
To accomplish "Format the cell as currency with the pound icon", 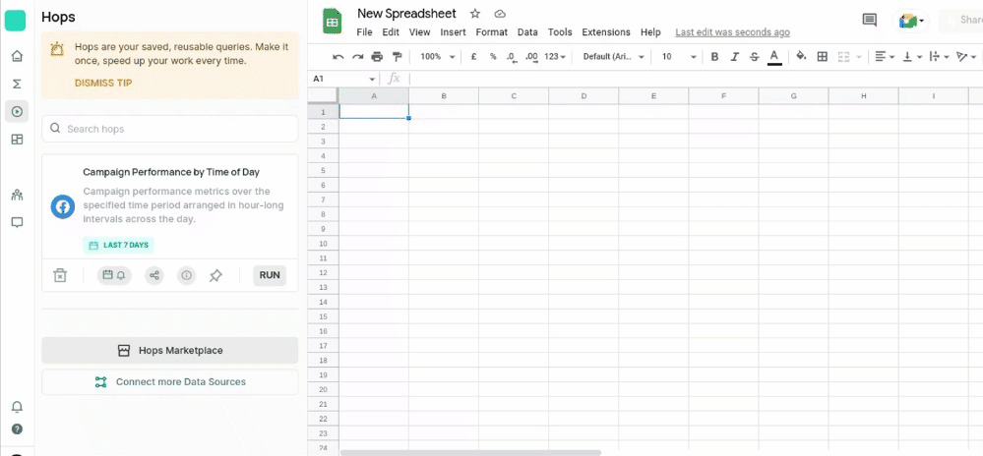I will pos(474,56).
